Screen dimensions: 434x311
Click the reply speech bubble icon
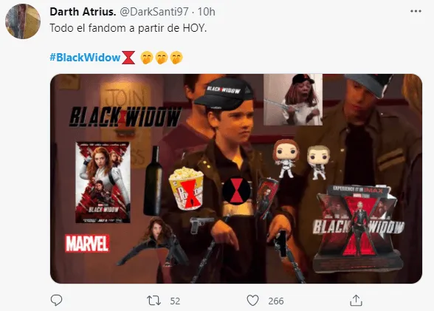[56, 301]
